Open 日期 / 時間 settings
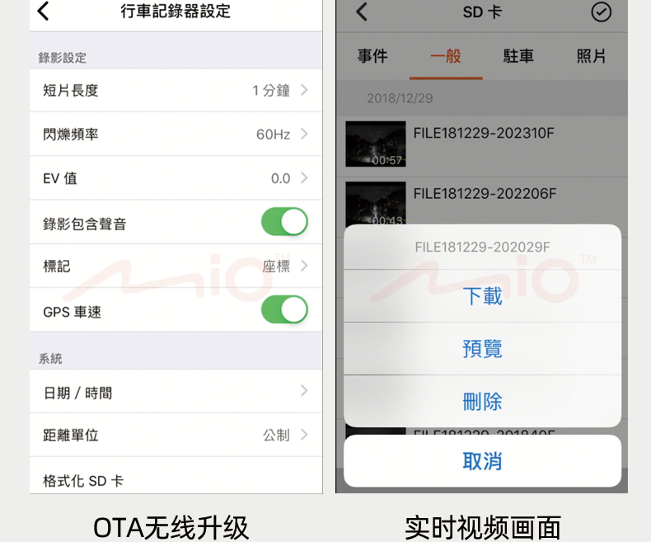The width and height of the screenshot is (651, 542). (176, 392)
